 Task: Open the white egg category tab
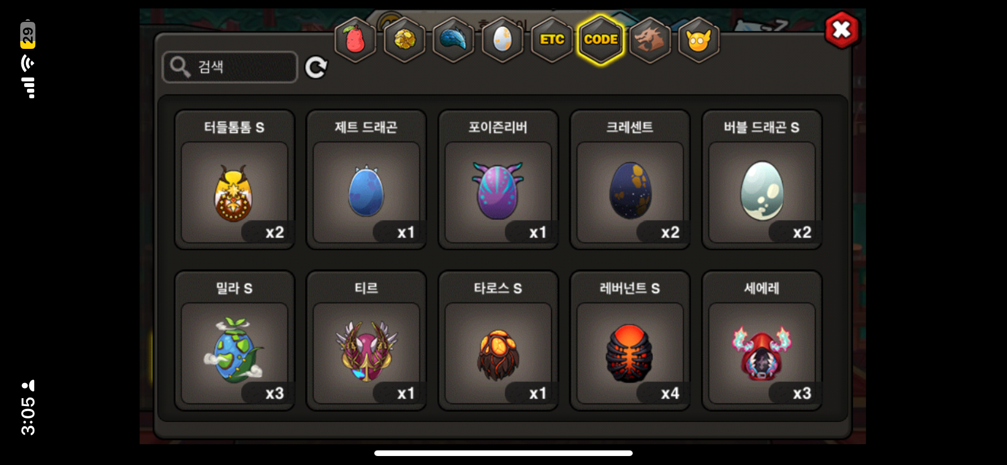[502, 40]
